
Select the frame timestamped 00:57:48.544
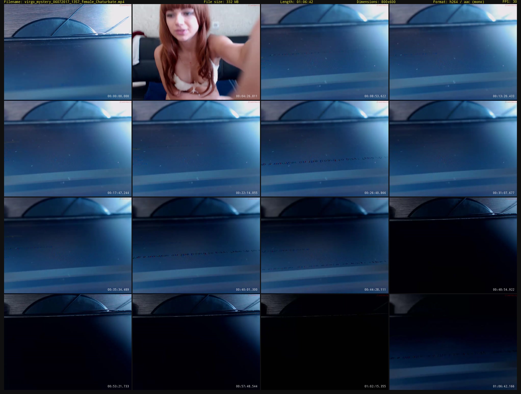pyautogui.click(x=196, y=342)
